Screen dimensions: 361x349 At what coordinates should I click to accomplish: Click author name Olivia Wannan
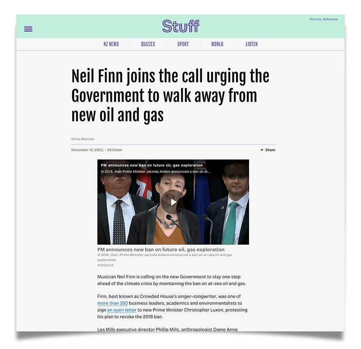pos(83,139)
